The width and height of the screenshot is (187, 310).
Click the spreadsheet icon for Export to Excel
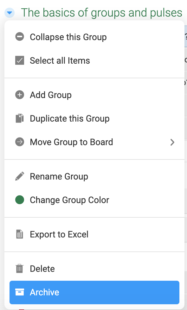[x=19, y=234]
